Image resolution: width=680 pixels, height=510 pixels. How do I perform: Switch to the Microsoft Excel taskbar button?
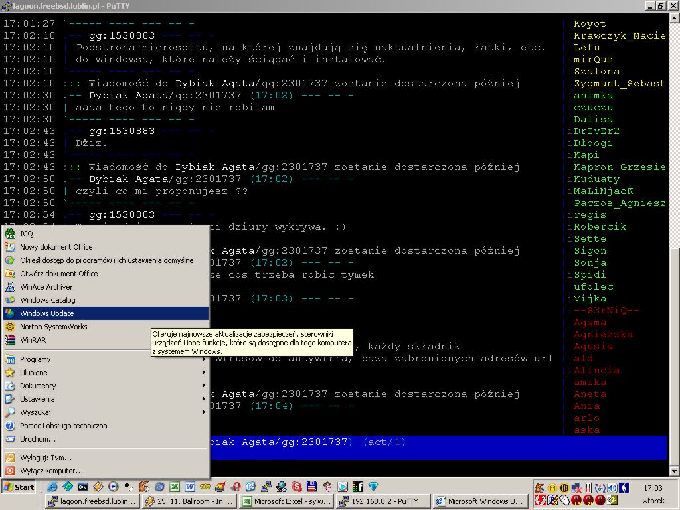(286, 501)
